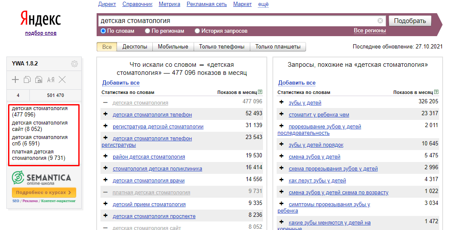
Task: Add 'детская стоматология проспекте' with plus icon
Action: point(106,216)
